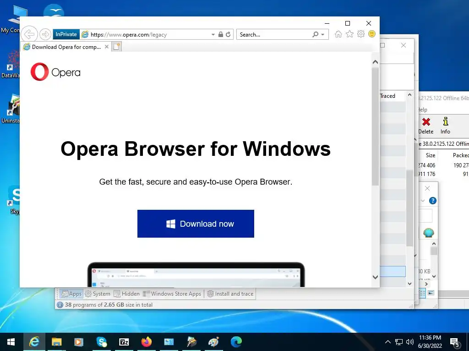Click the Delete button in 7-Zip window

click(x=426, y=126)
